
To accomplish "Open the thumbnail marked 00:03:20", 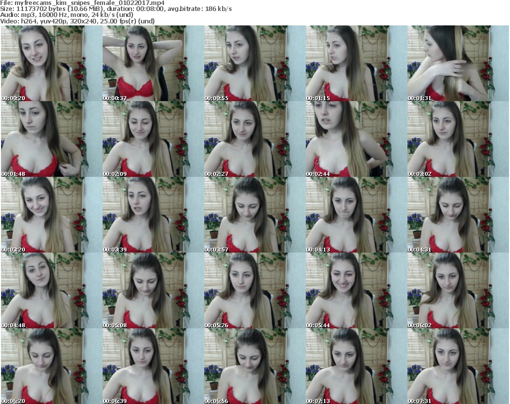I will (x=51, y=215).
